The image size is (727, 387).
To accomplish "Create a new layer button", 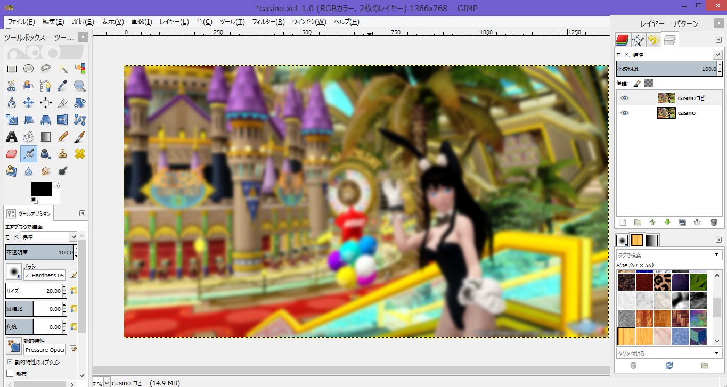I will (623, 223).
